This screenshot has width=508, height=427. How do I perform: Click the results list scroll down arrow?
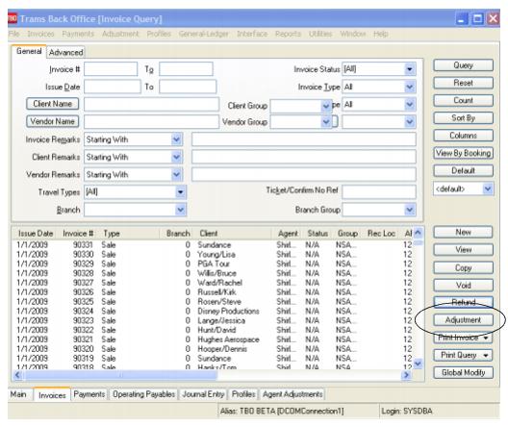pyautogui.click(x=418, y=364)
